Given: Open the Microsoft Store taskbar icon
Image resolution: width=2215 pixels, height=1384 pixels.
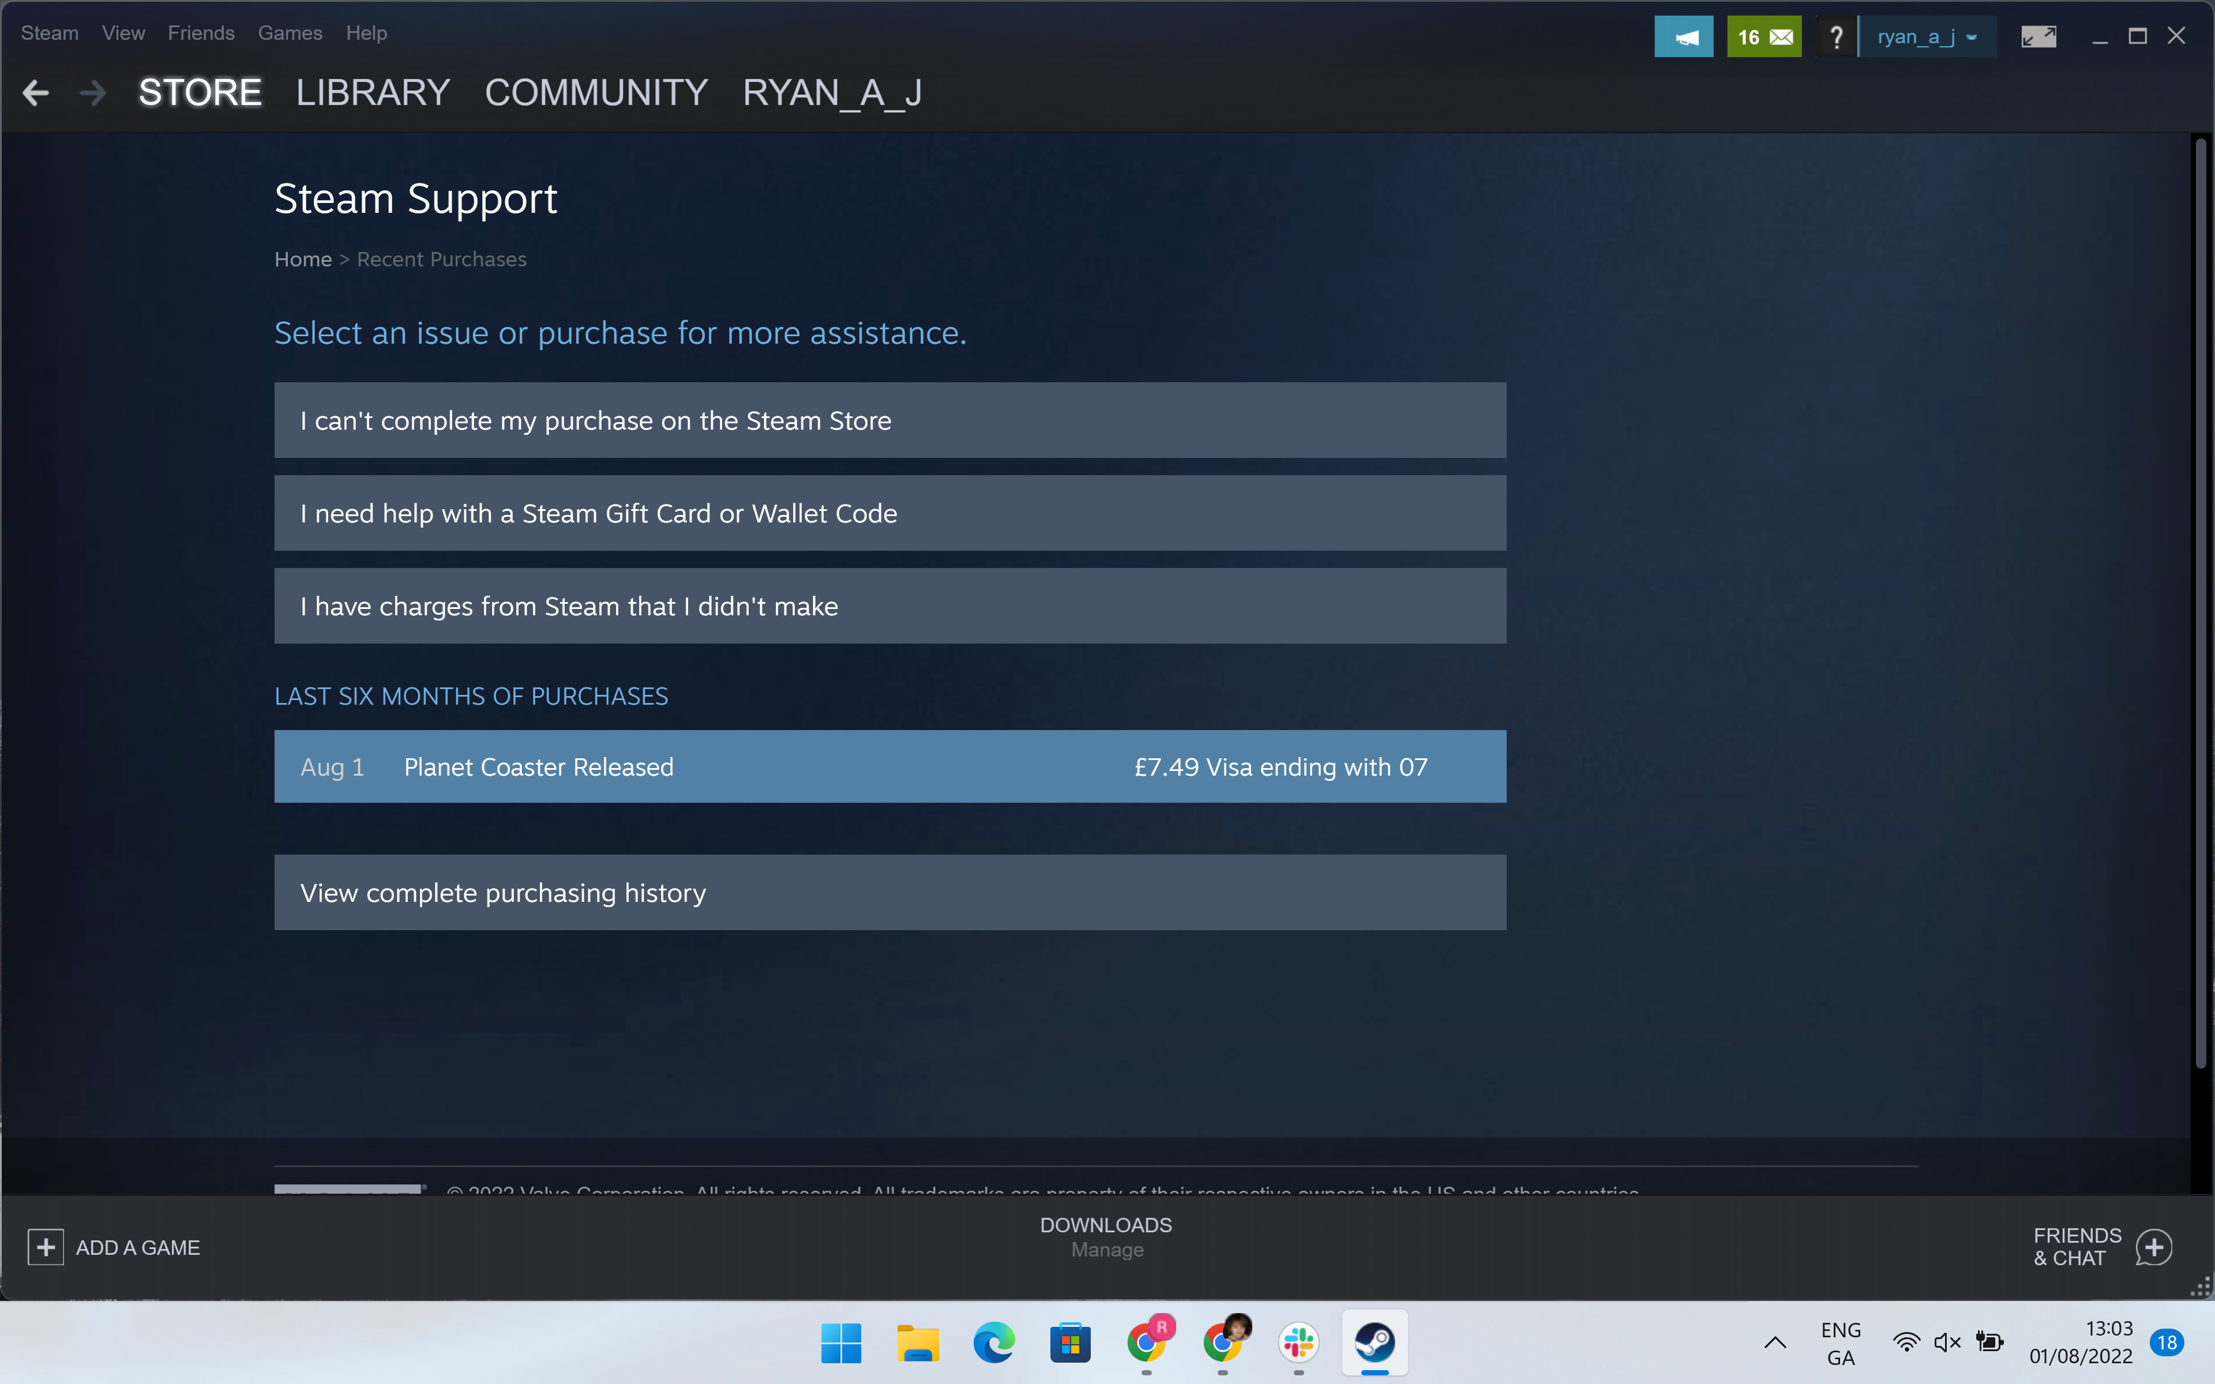Looking at the screenshot, I should (1070, 1343).
